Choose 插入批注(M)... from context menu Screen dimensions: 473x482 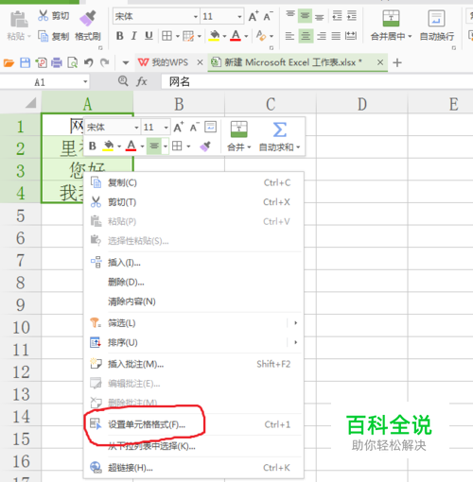click(x=194, y=364)
